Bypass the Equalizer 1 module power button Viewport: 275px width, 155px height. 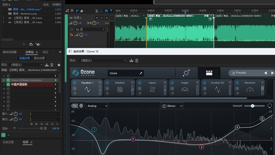tap(74, 83)
